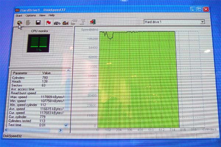Image resolution: width=221 pixels, height=147 pixels.
Task: Select the Cur. speed row
Action: tap(36, 113)
